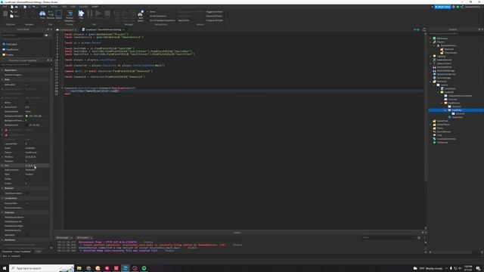Screen dimensions: 484x272
Task: Collapse the StarterGui node arrow
Action: click(x=430, y=82)
